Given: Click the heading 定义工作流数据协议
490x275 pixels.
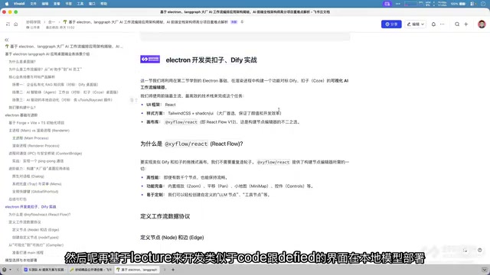Looking at the screenshot, I should pyautogui.click(x=165, y=216).
